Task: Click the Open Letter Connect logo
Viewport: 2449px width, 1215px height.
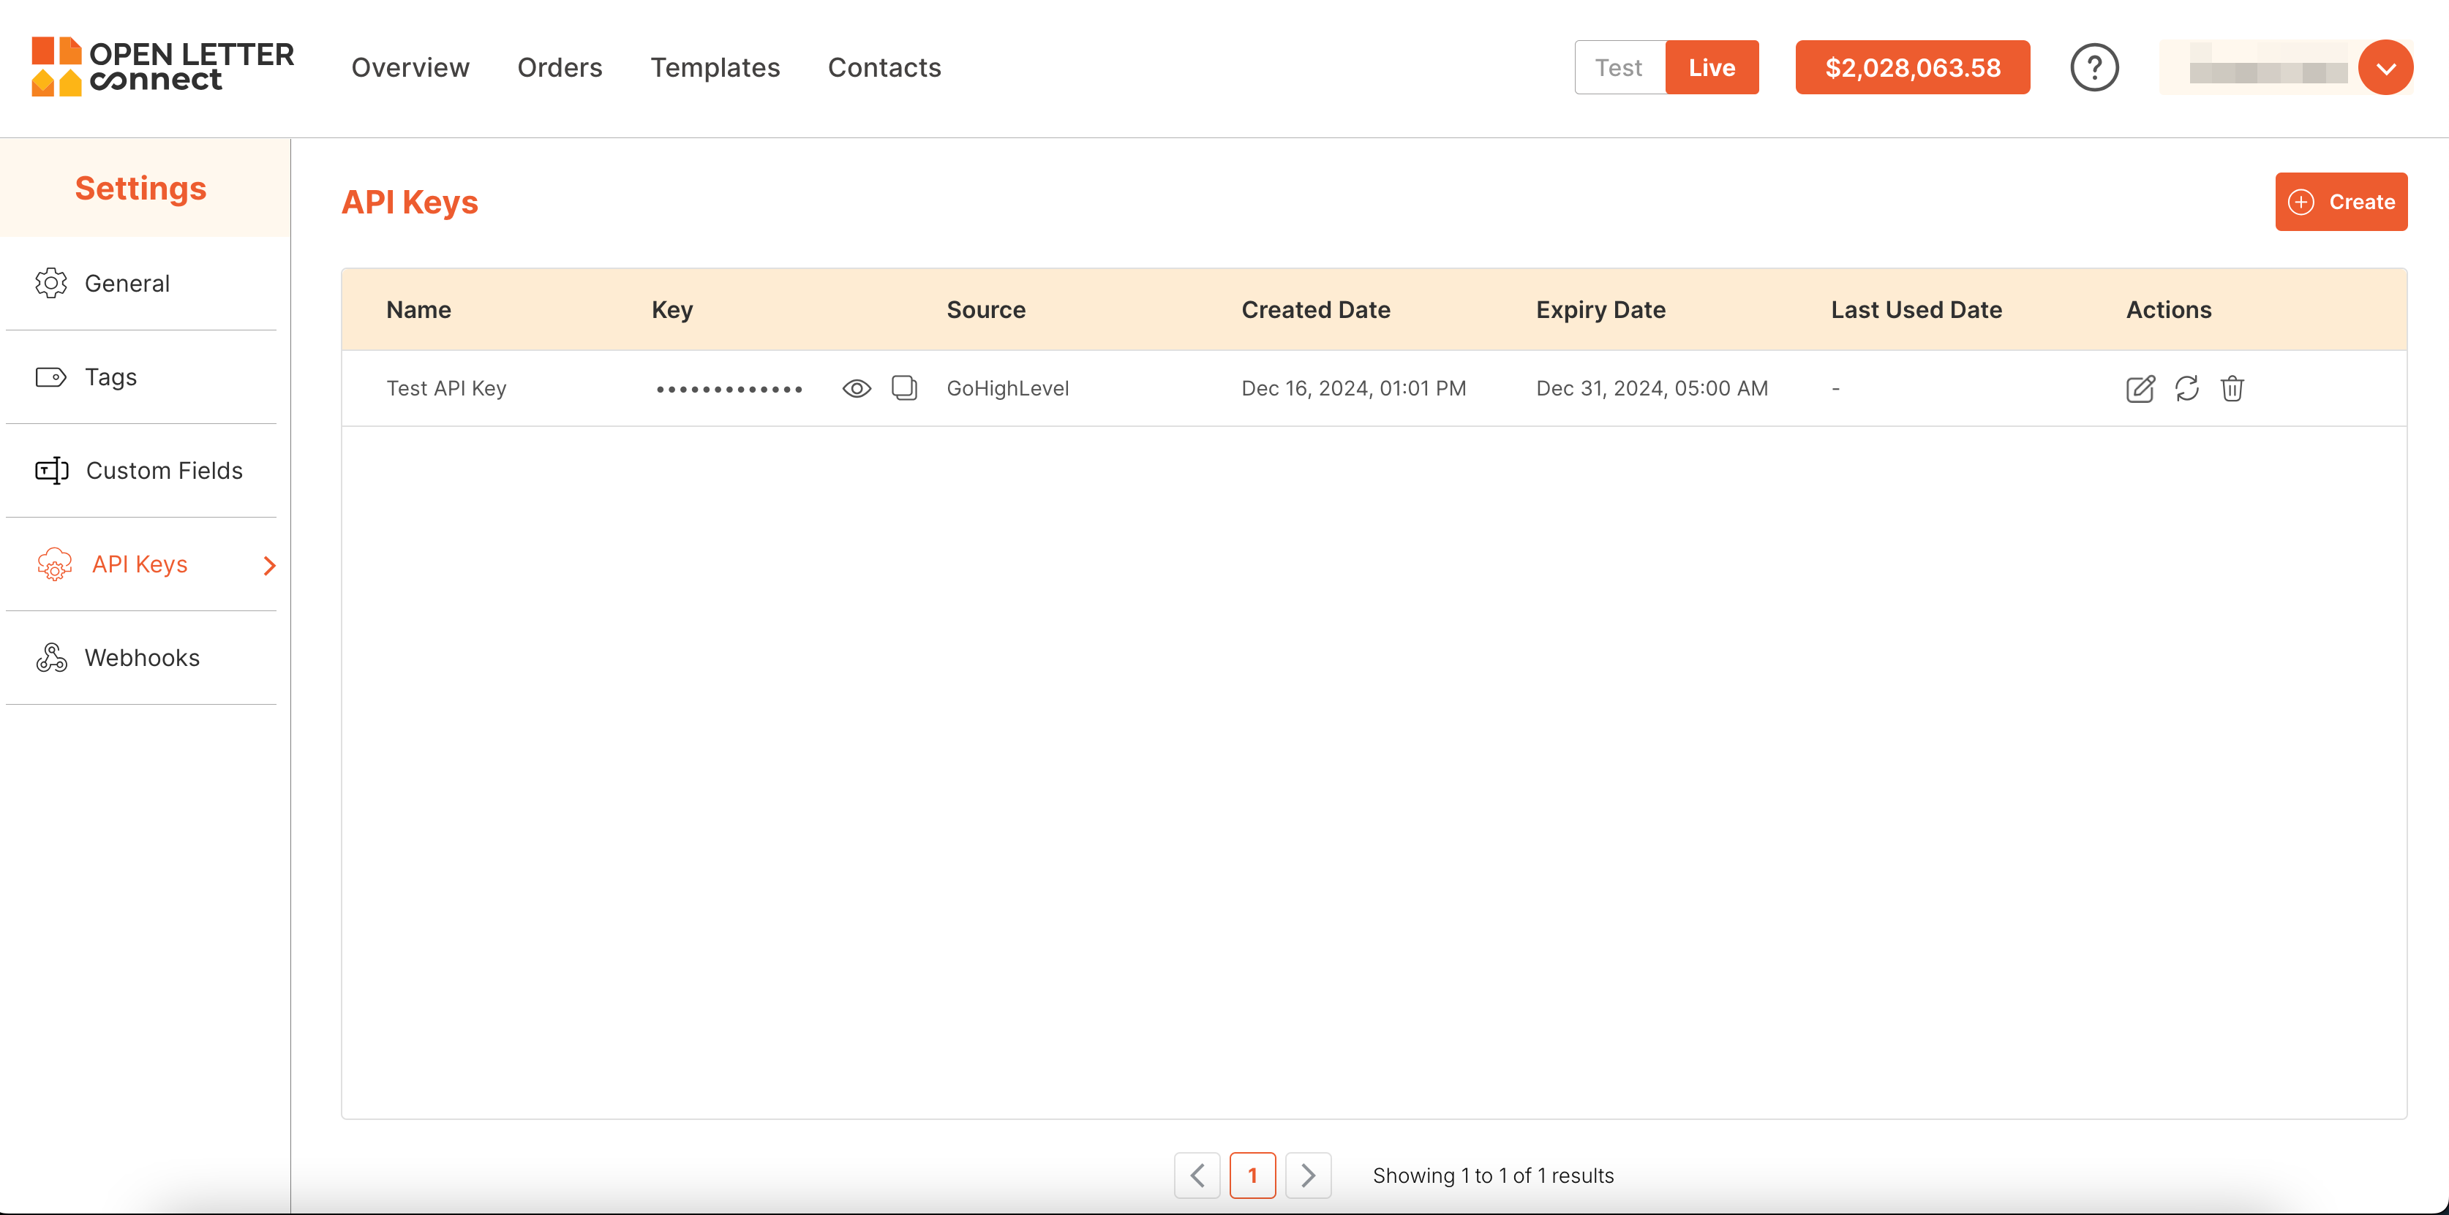Action: [x=162, y=67]
